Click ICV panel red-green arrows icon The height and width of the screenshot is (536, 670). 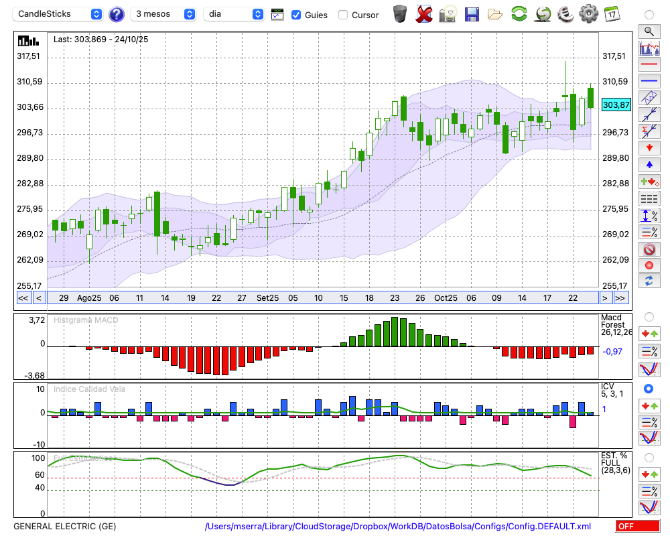(649, 405)
